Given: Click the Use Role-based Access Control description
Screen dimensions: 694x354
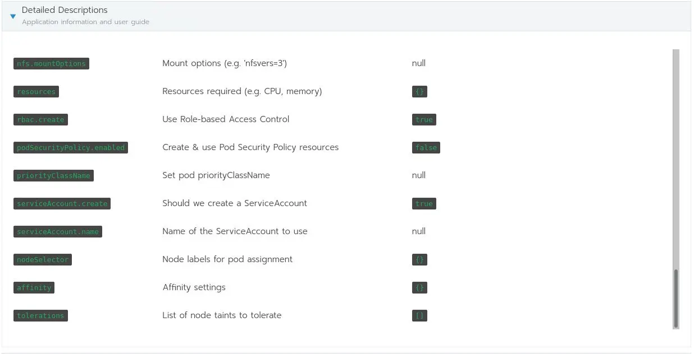Looking at the screenshot, I should 226,119.
